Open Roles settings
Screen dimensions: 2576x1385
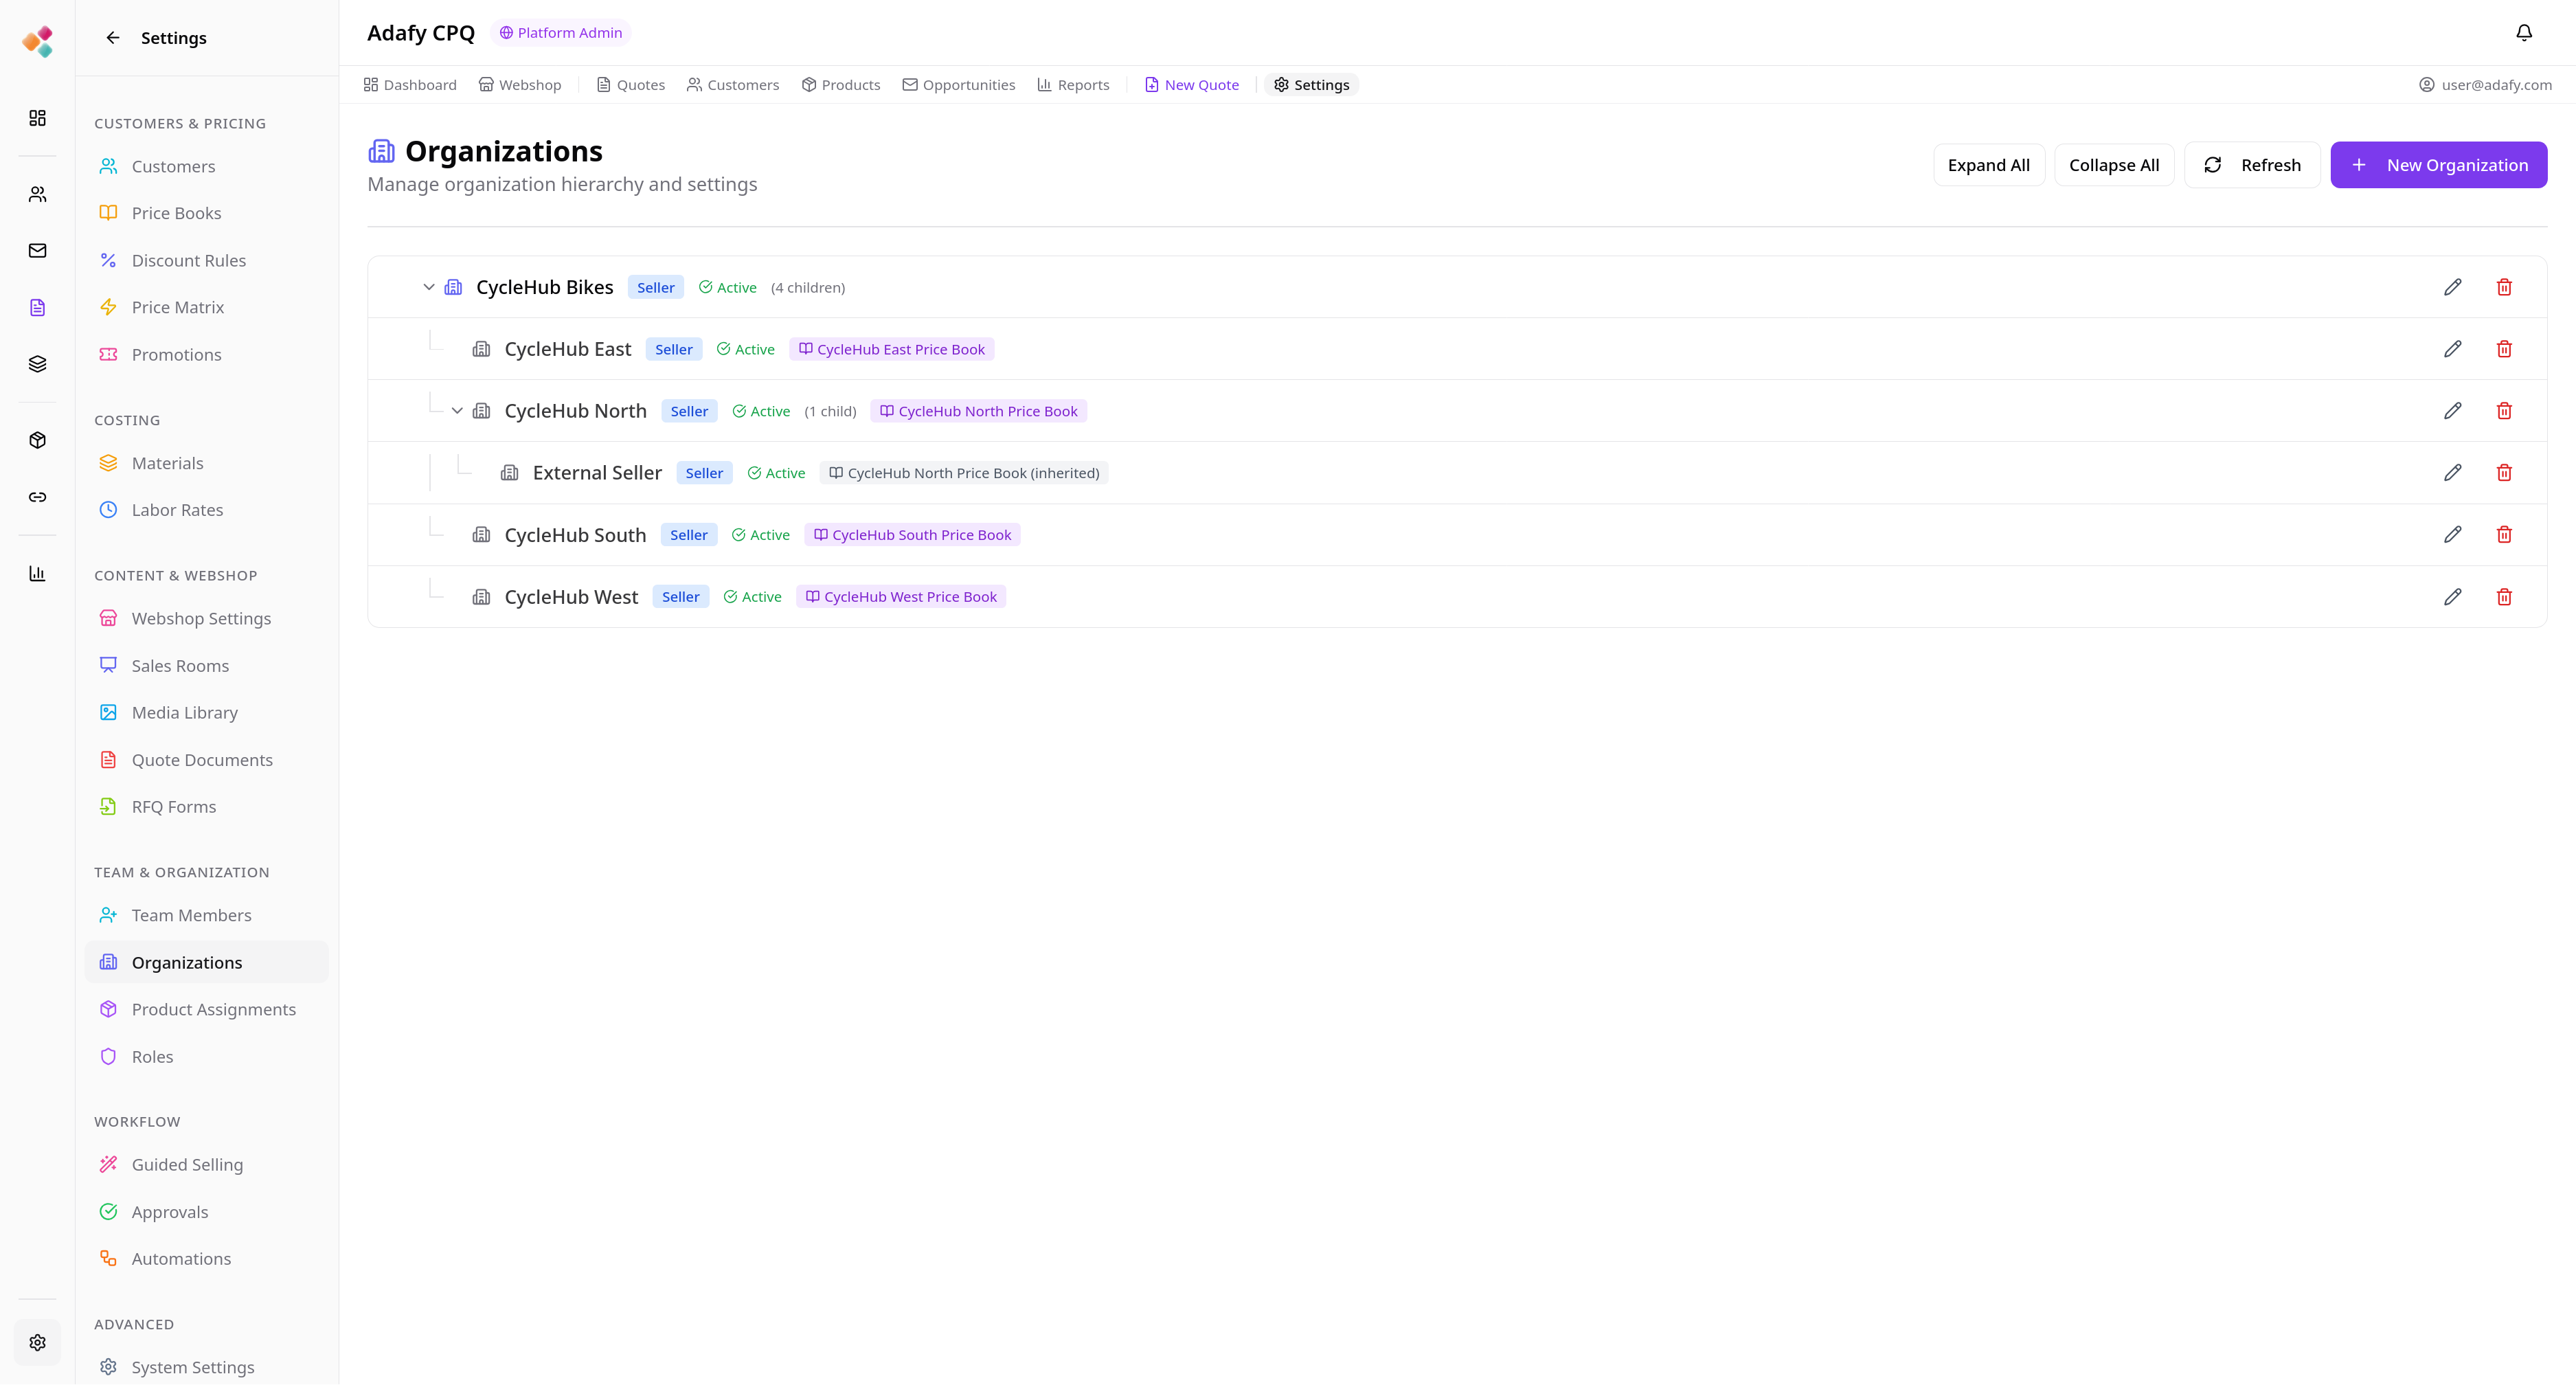207,1057
